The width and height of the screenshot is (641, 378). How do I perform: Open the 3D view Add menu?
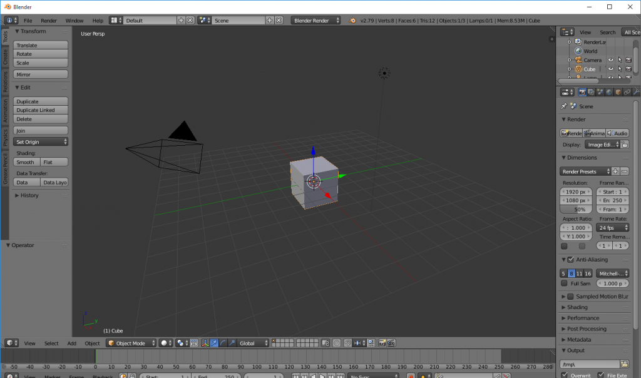click(x=71, y=343)
